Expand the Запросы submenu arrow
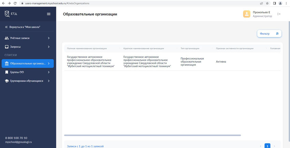This screenshot has width=290, height=148. coord(49,47)
